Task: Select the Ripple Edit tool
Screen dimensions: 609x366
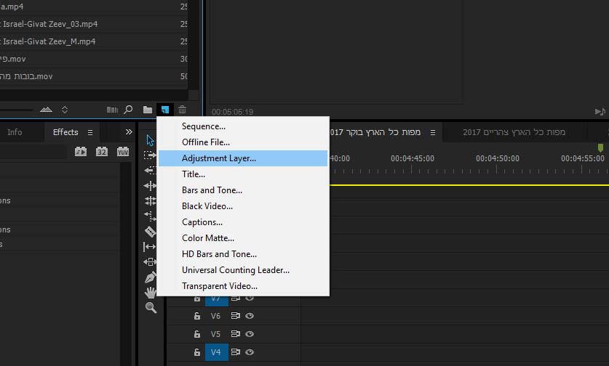Action: click(150, 186)
